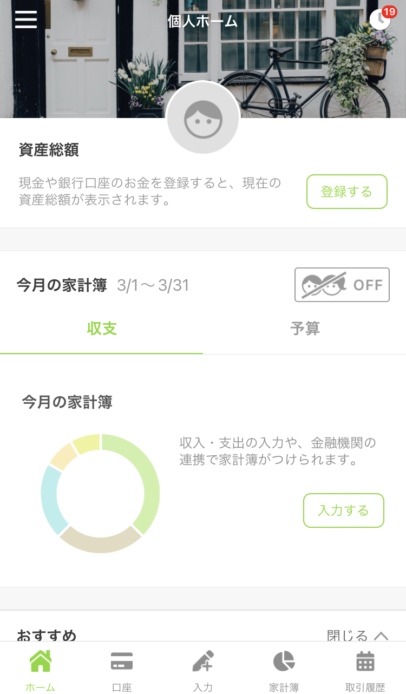The image size is (406, 694).
Task: Open 入力 pencil icon
Action: coord(203,661)
